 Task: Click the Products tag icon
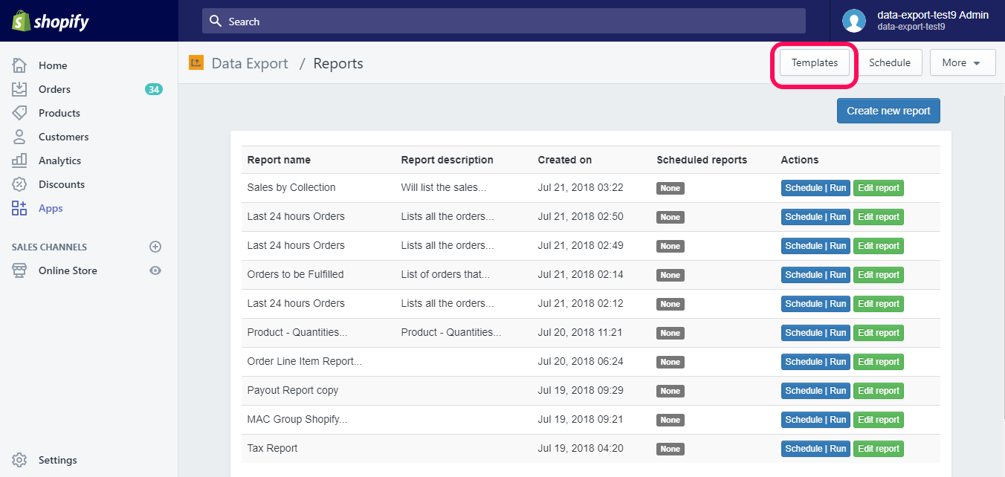tap(19, 113)
